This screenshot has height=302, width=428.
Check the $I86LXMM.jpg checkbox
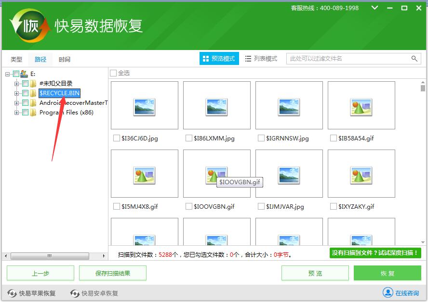coord(188,138)
